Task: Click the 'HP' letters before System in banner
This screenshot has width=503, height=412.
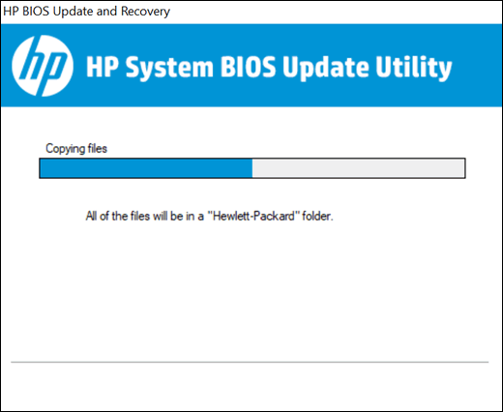Action: point(103,67)
